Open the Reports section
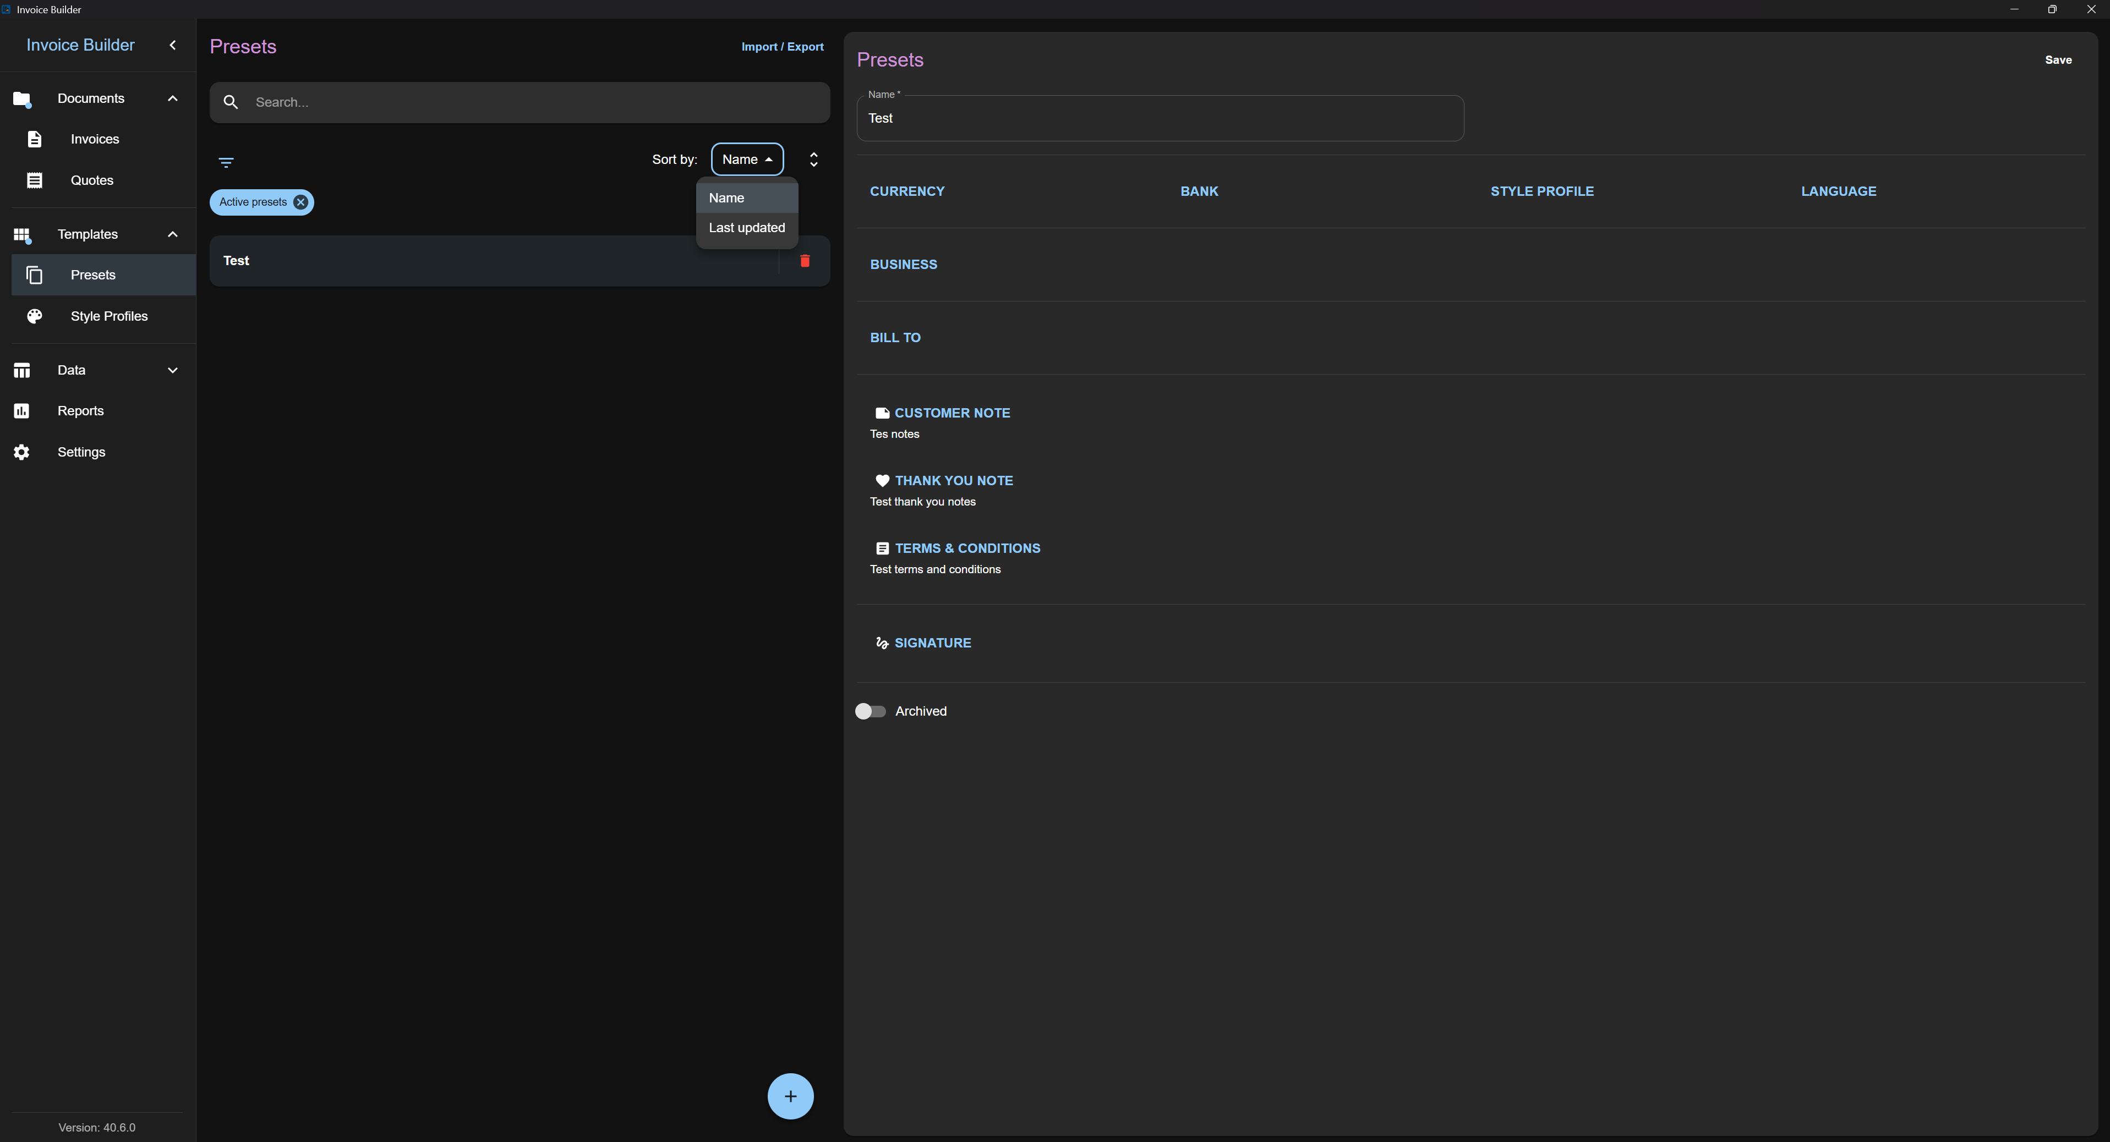The image size is (2110, 1142). [99, 411]
